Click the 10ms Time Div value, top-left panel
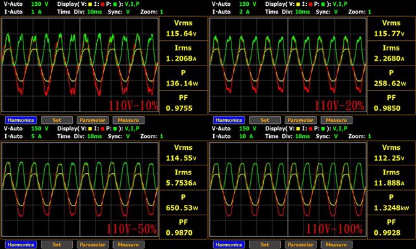 [94, 12]
